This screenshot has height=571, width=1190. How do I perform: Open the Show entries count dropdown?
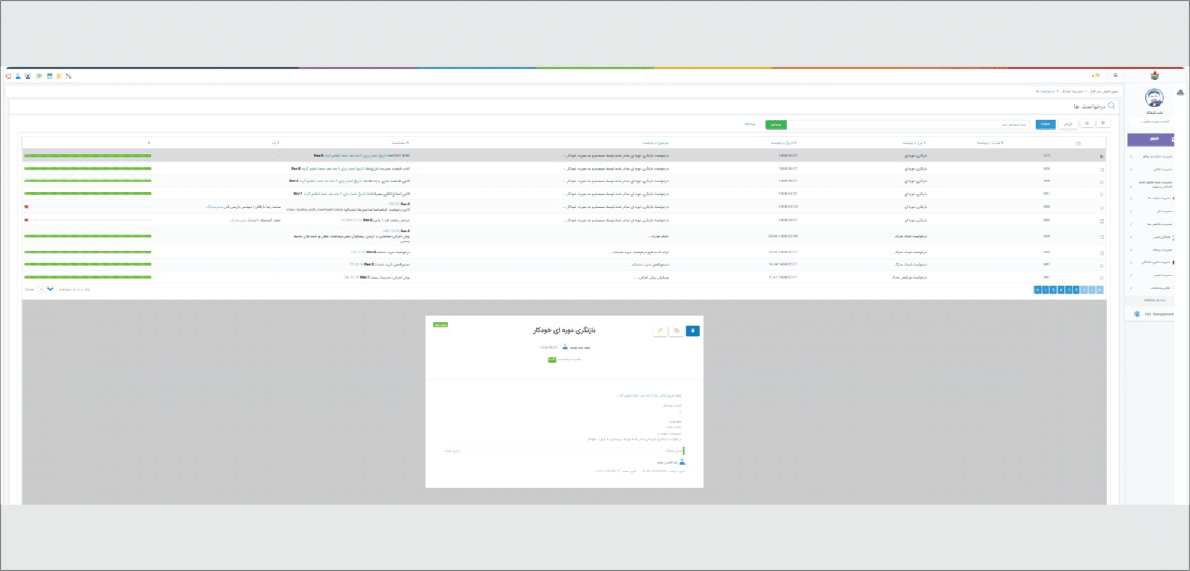tap(45, 289)
